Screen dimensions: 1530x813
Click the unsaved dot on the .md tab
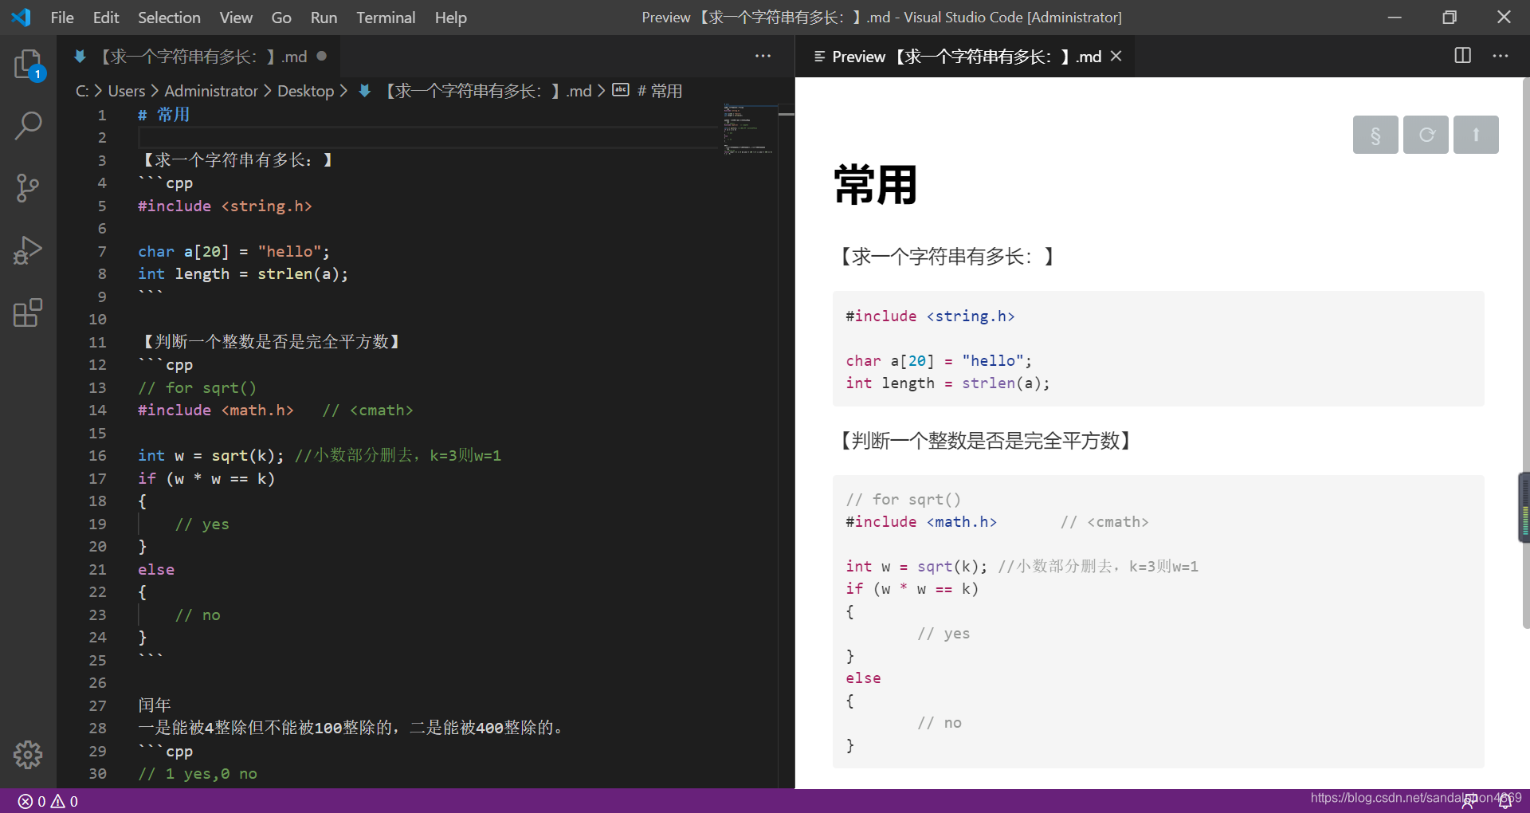(322, 56)
